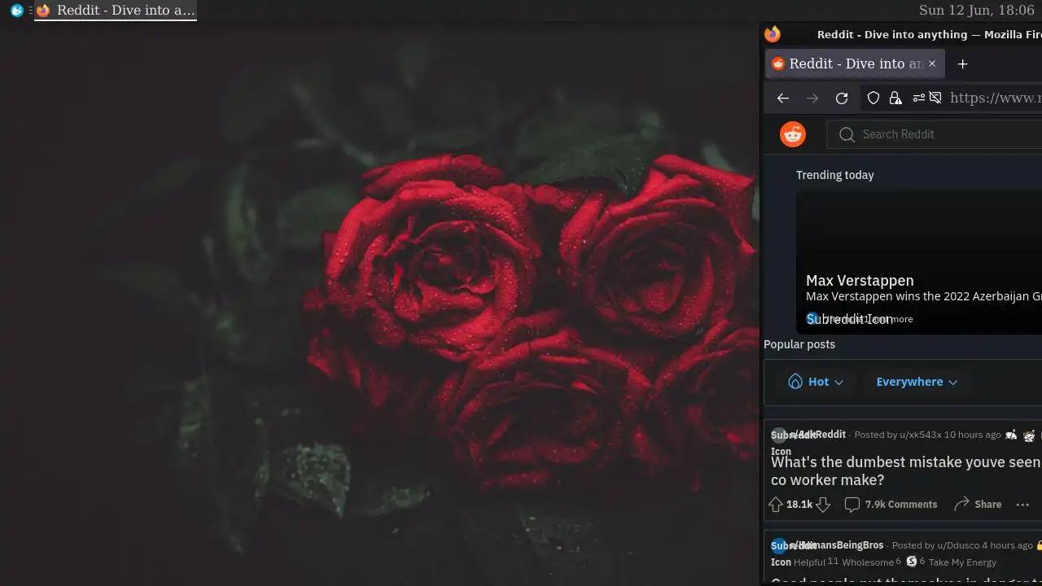Downvote the dumbest mistake post
This screenshot has width=1042, height=586.
pyautogui.click(x=823, y=505)
